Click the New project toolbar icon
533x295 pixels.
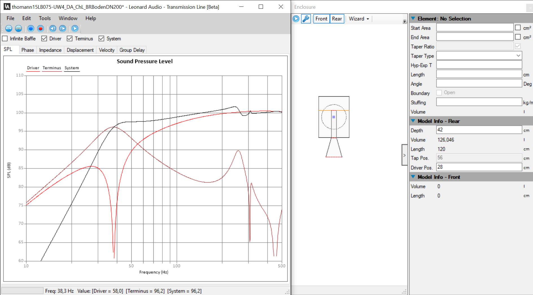click(9, 29)
